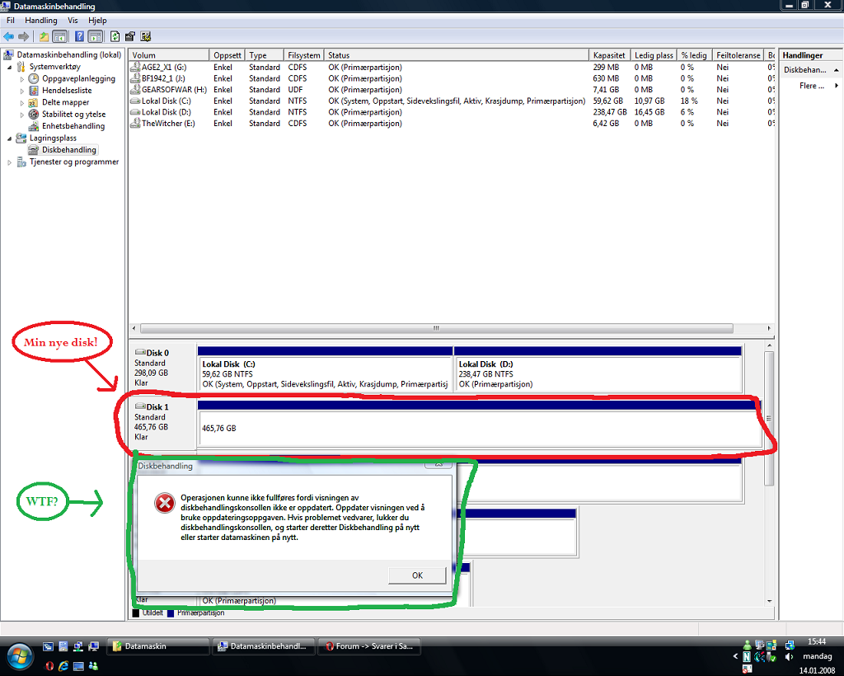Sort by the Volum column header
The image size is (844, 676).
click(x=169, y=55)
